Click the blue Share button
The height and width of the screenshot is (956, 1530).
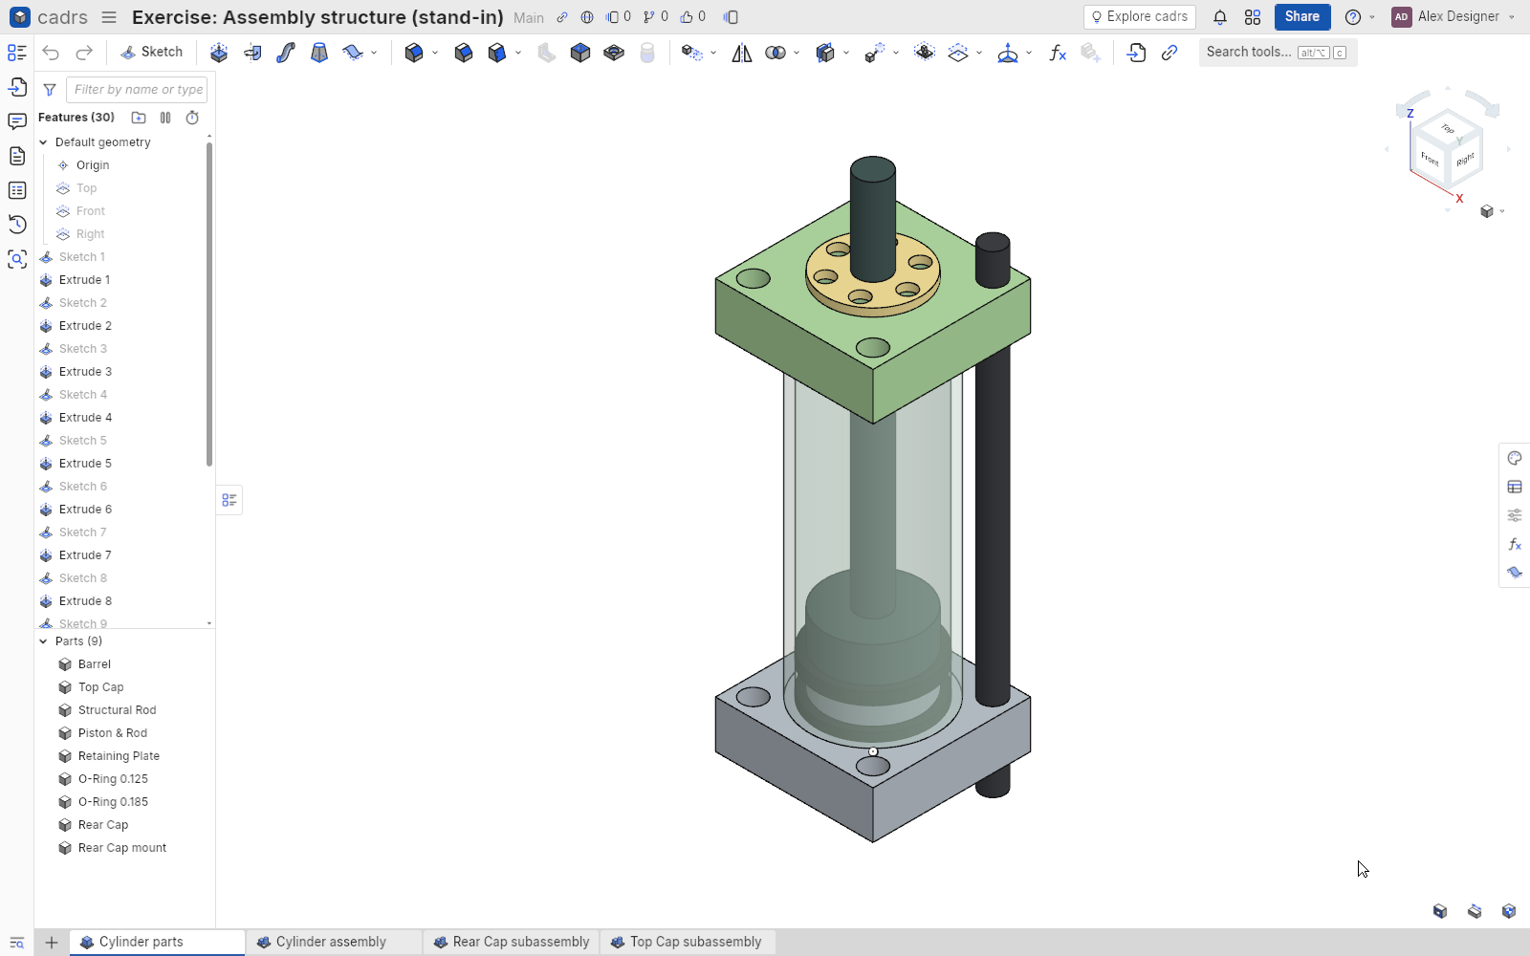[1302, 17]
